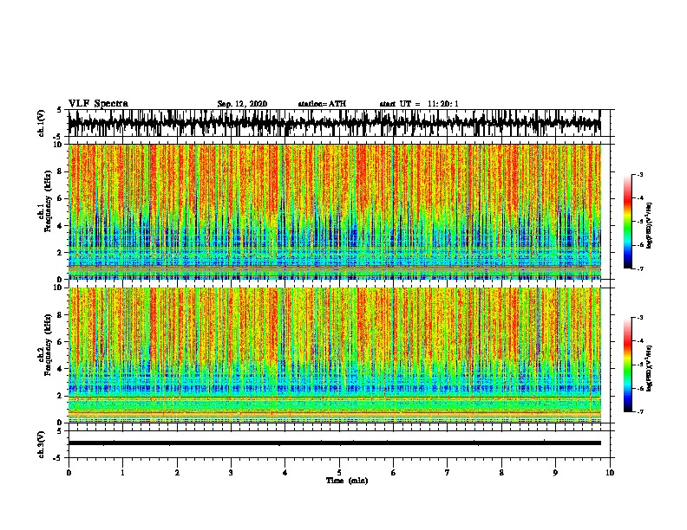Click the "Time (min)" x-axis label
The image size is (687, 530).
[347, 481]
